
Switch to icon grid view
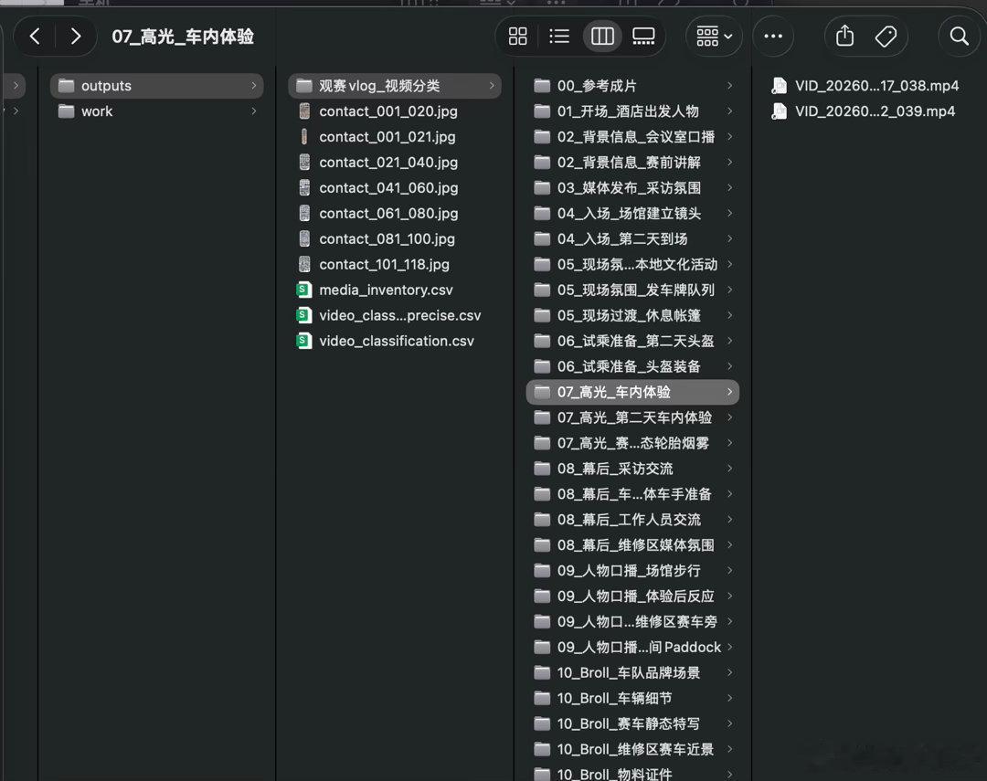click(x=517, y=37)
